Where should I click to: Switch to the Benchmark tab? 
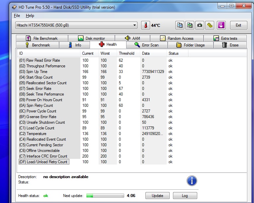(x=38, y=45)
